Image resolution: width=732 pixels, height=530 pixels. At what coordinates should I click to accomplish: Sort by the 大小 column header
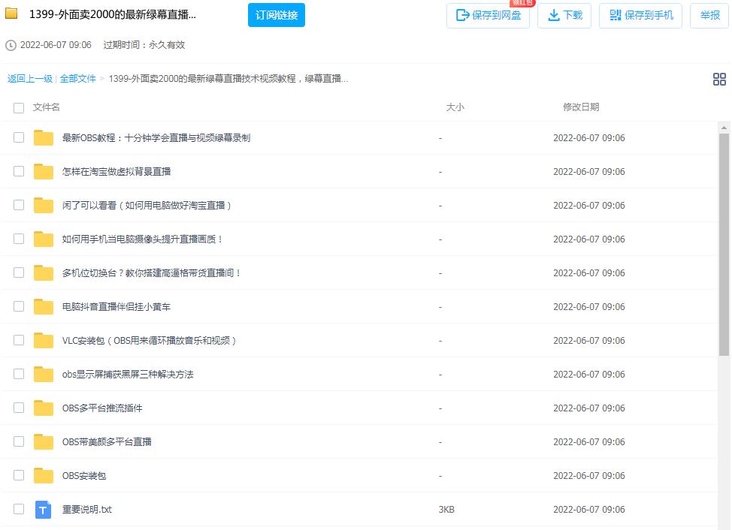(x=455, y=107)
